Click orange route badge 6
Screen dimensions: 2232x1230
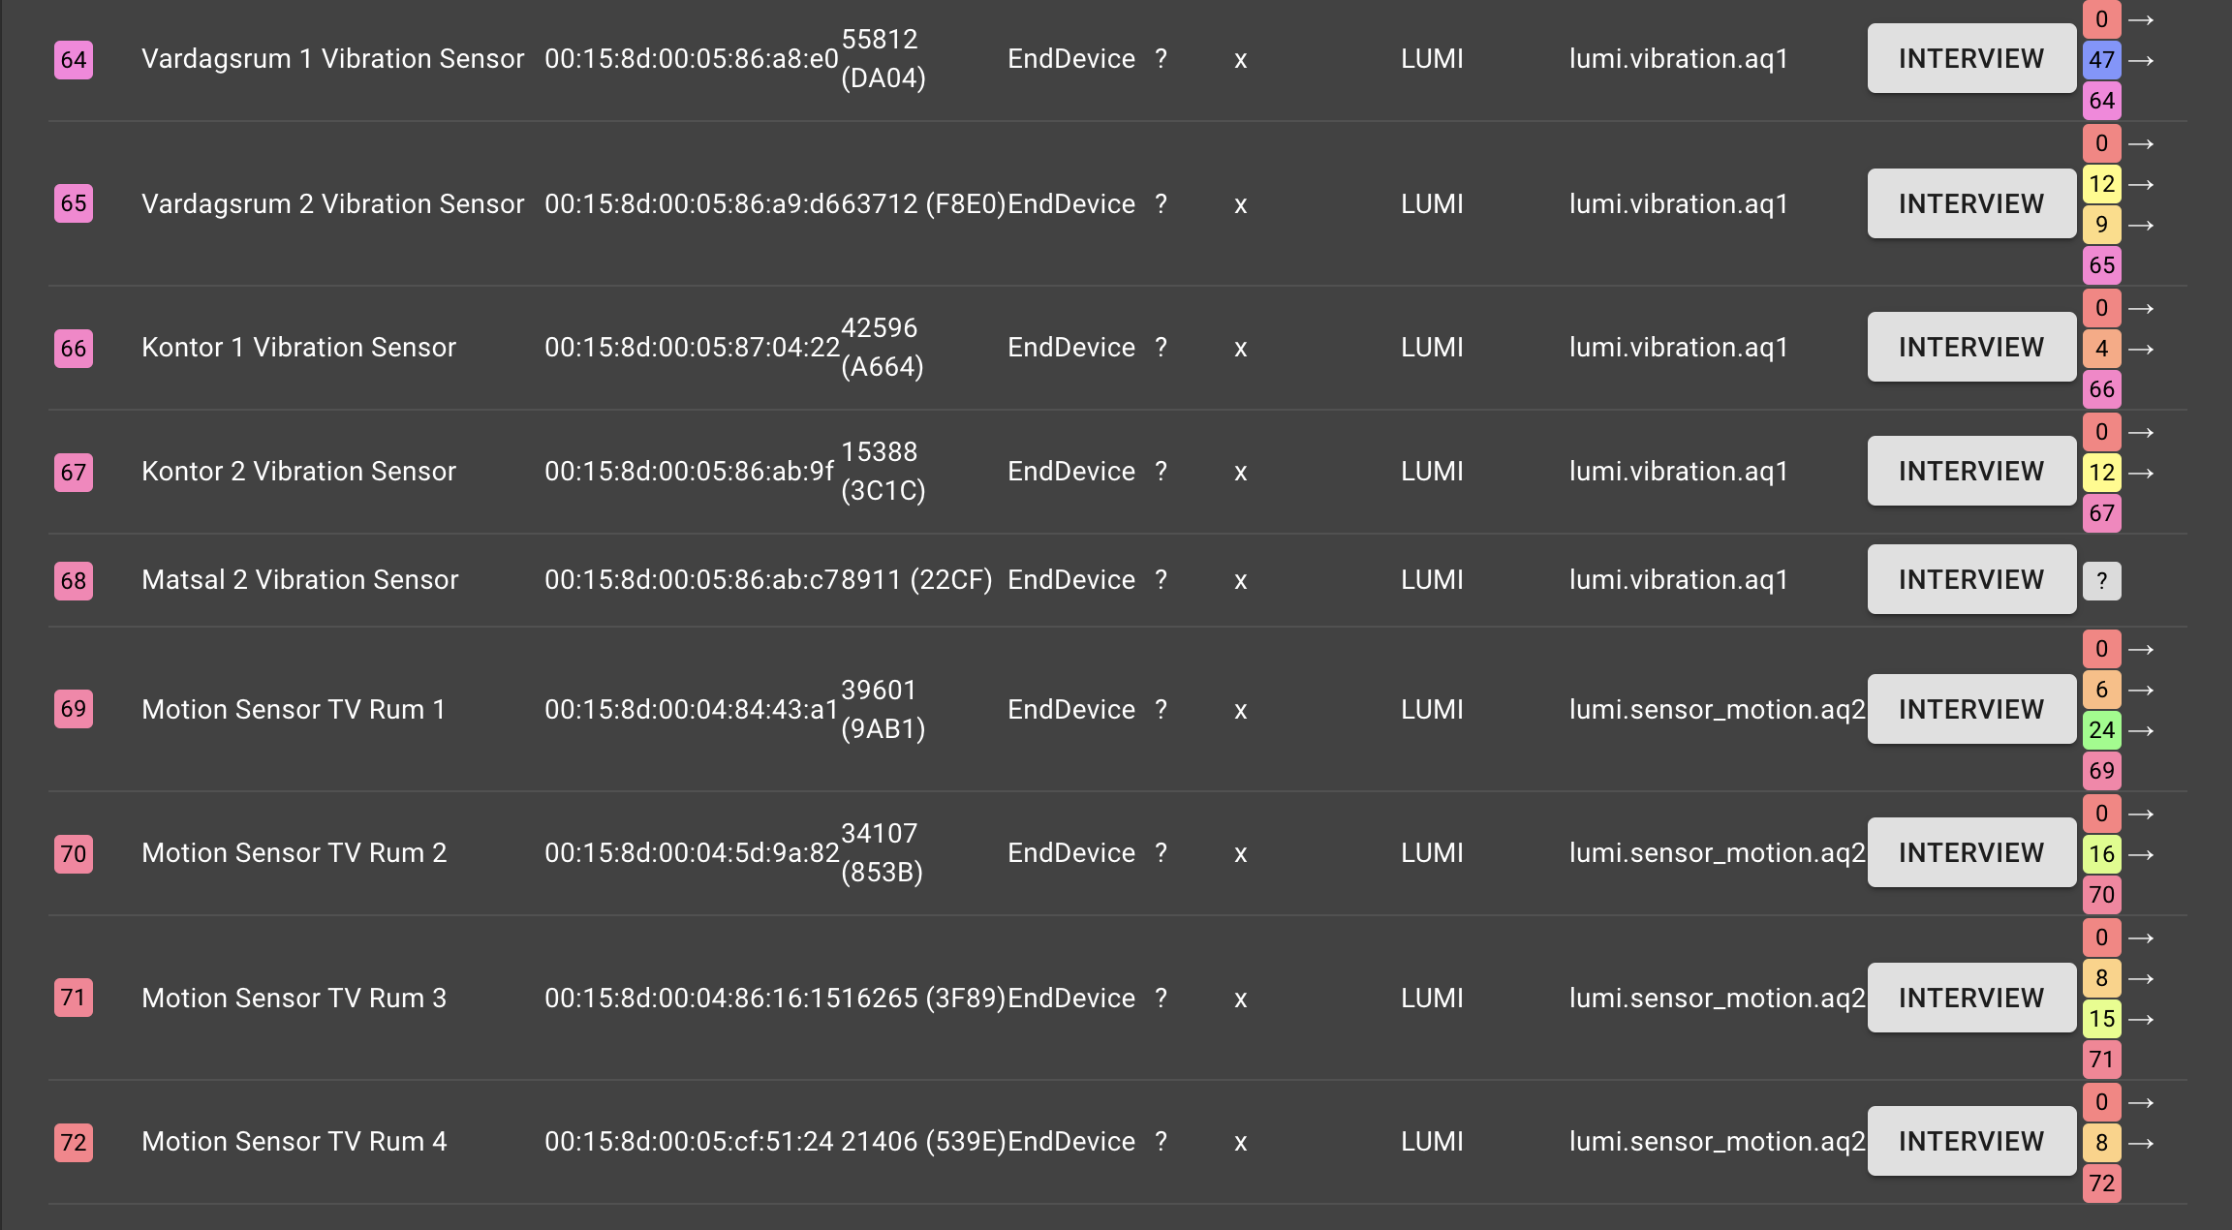tap(2101, 690)
